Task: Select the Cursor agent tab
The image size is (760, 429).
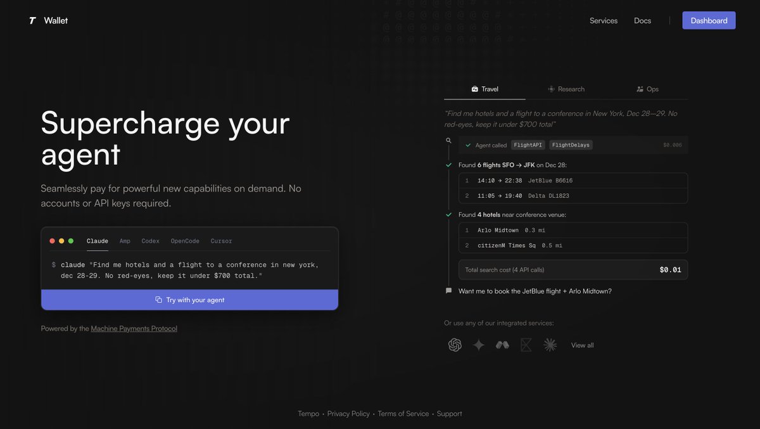Action: (x=222, y=241)
